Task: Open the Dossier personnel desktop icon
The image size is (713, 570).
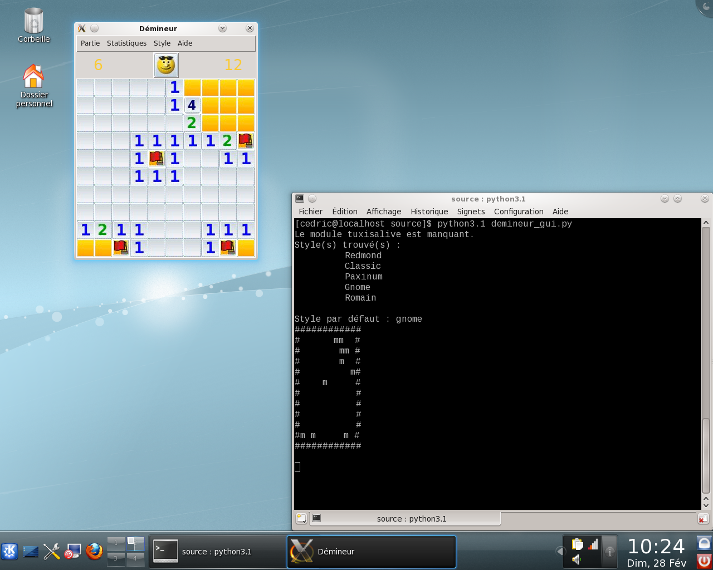Action: 34,85
